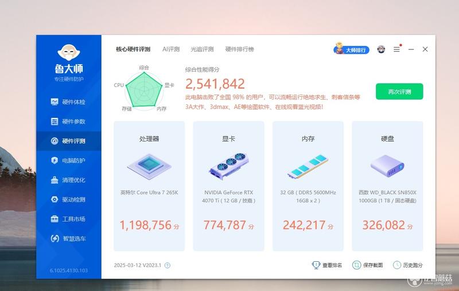Screen dimensions: 459x291
Task: Click 英特尔 Core Ultra 7 265K text
Action: (149, 192)
